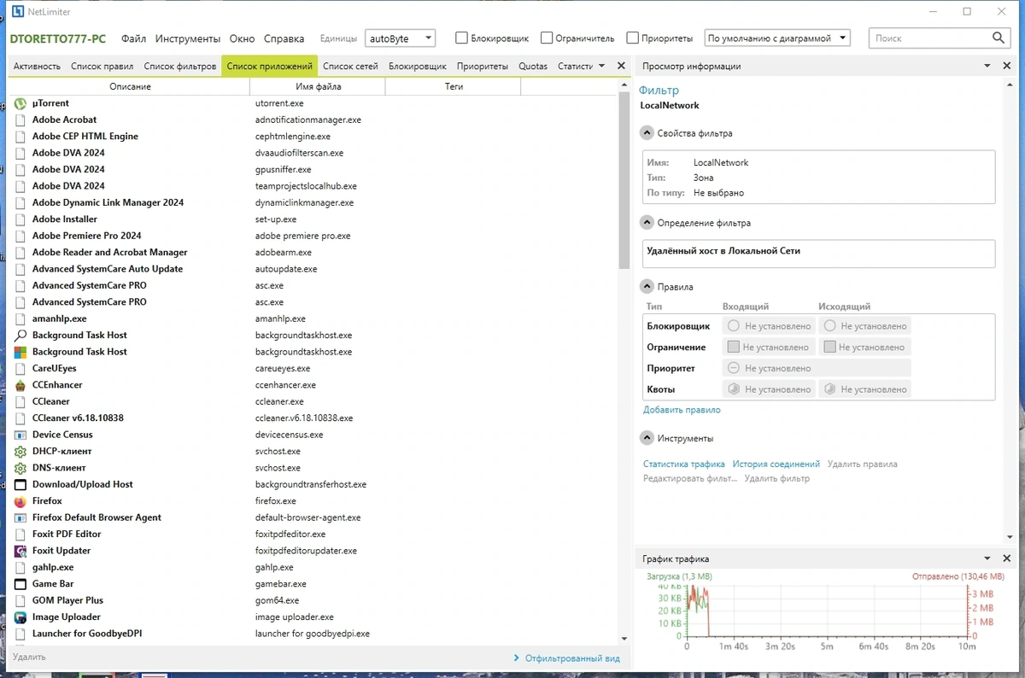Enable the Ограничитель checkbox
Screen dimensions: 1025x678
(x=547, y=38)
